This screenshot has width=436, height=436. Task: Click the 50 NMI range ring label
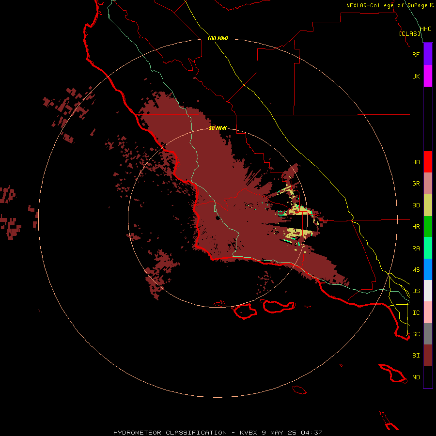pyautogui.click(x=218, y=128)
